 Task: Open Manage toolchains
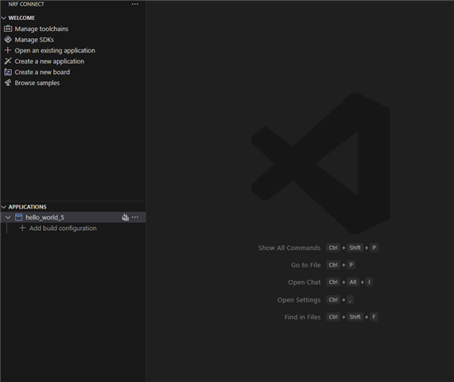(41, 29)
